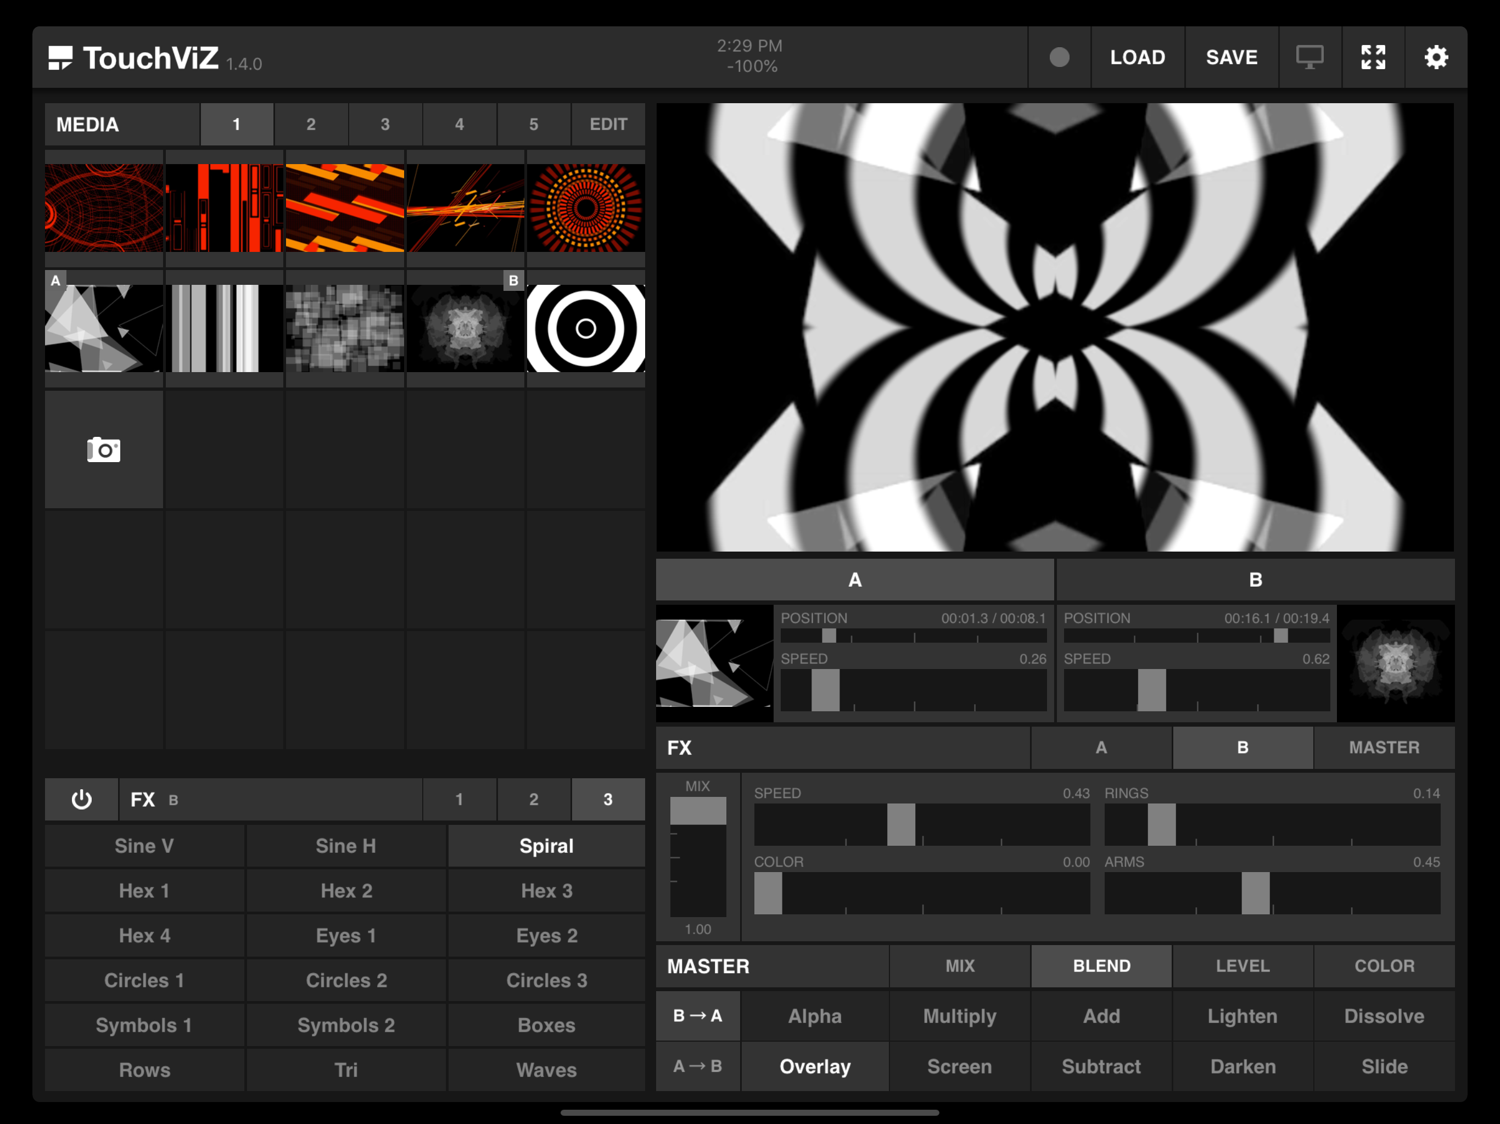Switch Master section to COLOR tab

(x=1384, y=966)
